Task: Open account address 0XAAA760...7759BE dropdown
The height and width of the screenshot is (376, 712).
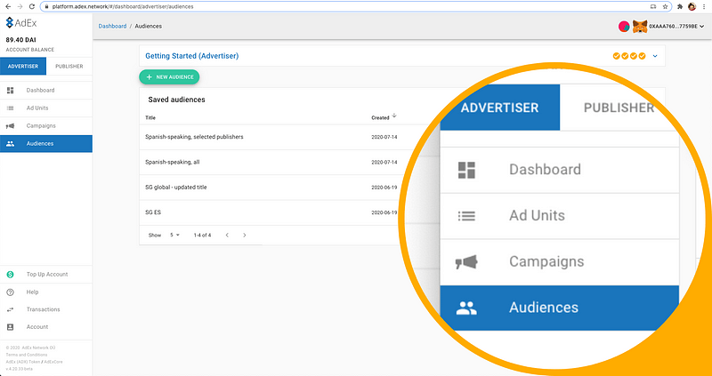Action: pos(676,27)
